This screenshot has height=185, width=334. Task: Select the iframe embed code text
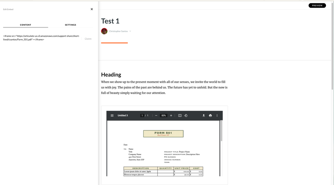pyautogui.click(x=41, y=38)
